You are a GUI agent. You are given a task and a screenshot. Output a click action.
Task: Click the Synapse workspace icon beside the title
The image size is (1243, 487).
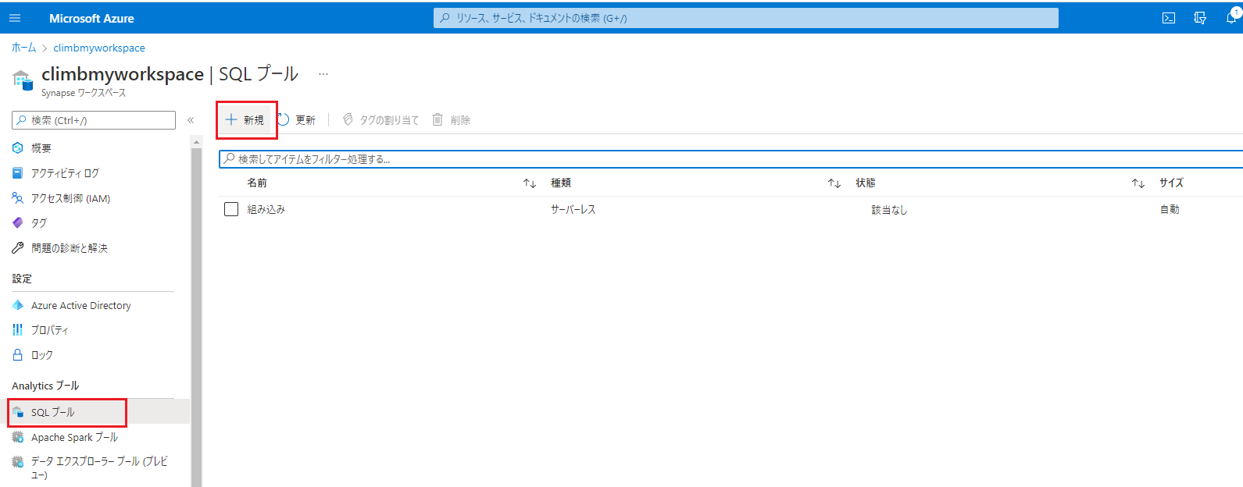pyautogui.click(x=22, y=80)
